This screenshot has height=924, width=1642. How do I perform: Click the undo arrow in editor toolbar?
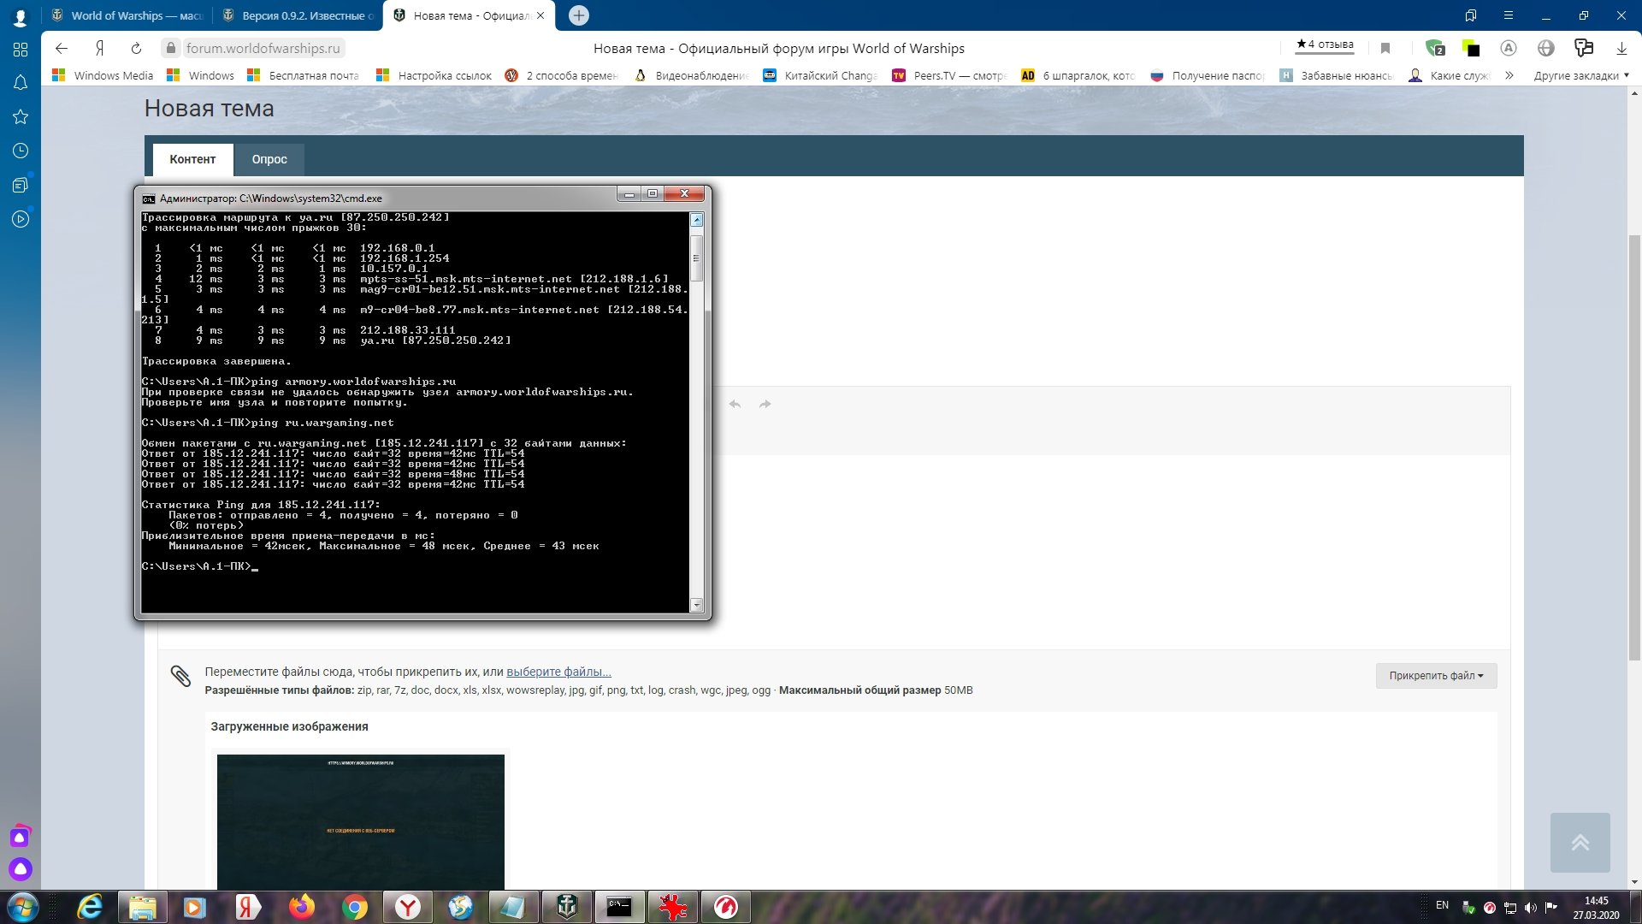735,404
